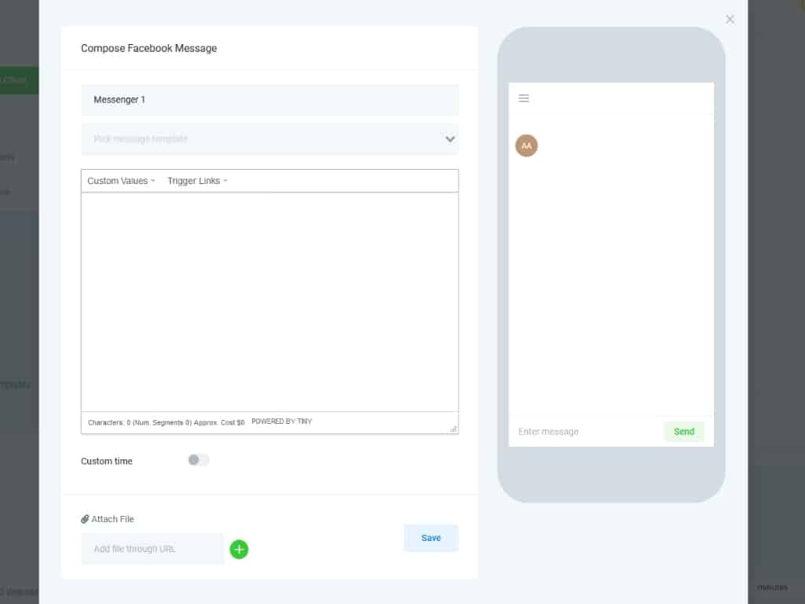
Task: Open the hamburger menu in phone preview
Action: click(x=523, y=98)
